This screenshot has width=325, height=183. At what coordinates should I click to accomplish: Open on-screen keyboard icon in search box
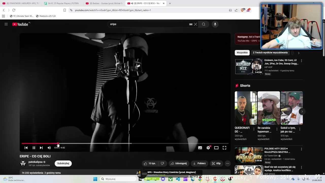click(x=191, y=24)
